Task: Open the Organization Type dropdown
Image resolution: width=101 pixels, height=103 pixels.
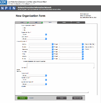Action: (34, 34)
